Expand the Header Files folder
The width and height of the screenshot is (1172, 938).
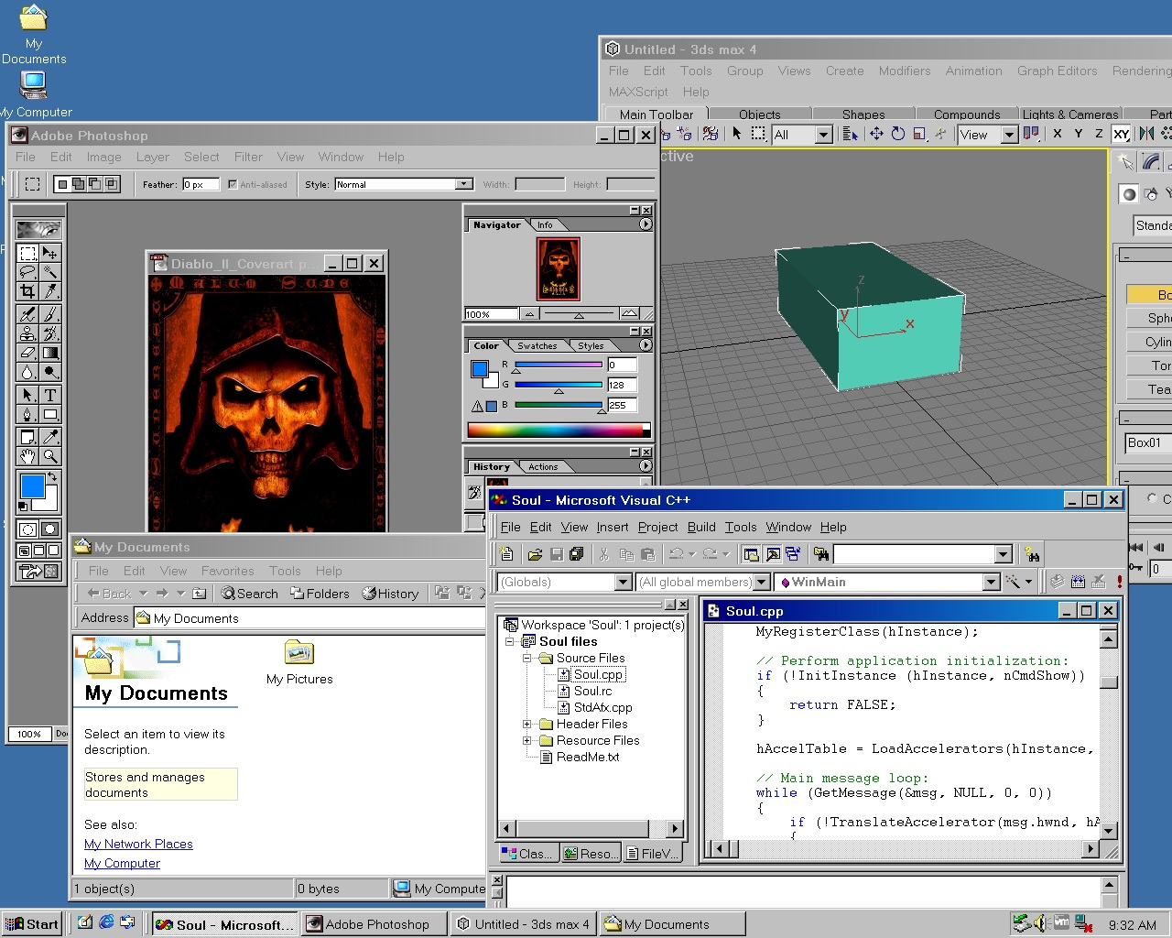click(527, 724)
